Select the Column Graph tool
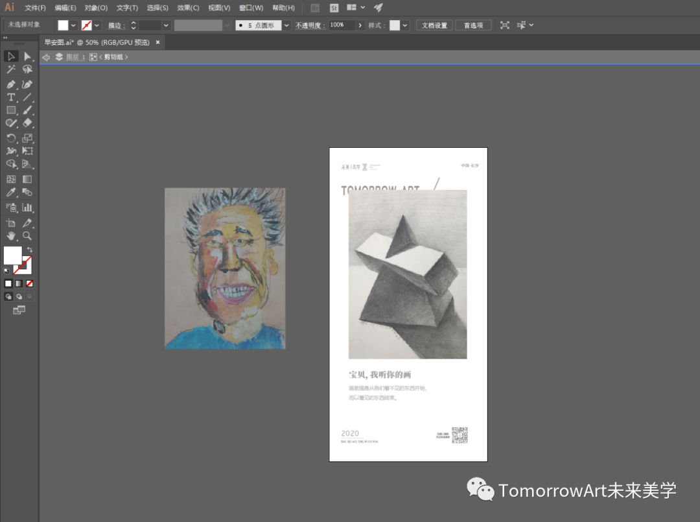The width and height of the screenshot is (700, 522). pyautogui.click(x=27, y=208)
